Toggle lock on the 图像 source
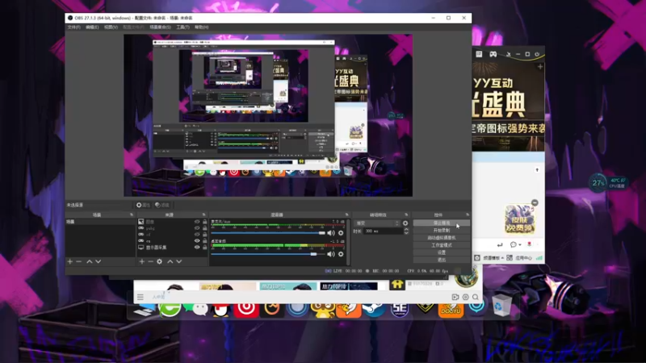 pyautogui.click(x=205, y=222)
